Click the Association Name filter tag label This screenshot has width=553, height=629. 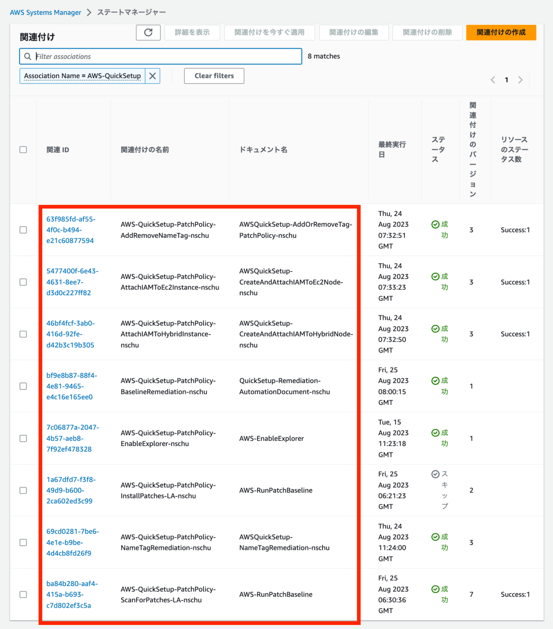(x=82, y=76)
